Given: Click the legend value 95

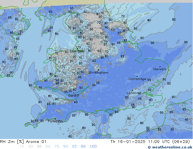Looking at the screenshot, I should point(74,147).
